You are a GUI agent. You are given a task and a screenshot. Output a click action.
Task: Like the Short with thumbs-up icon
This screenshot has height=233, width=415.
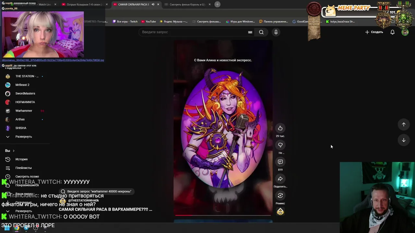(x=280, y=128)
